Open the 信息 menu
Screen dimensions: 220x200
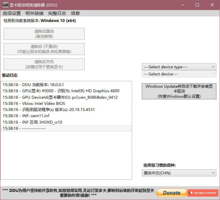click(75, 13)
